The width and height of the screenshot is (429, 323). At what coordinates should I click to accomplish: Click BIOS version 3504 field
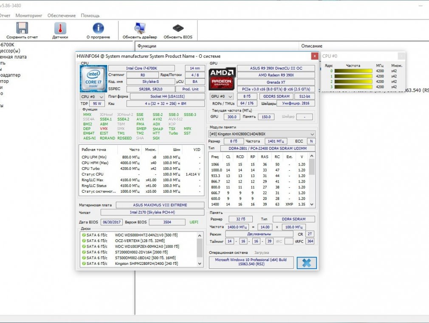point(167,222)
